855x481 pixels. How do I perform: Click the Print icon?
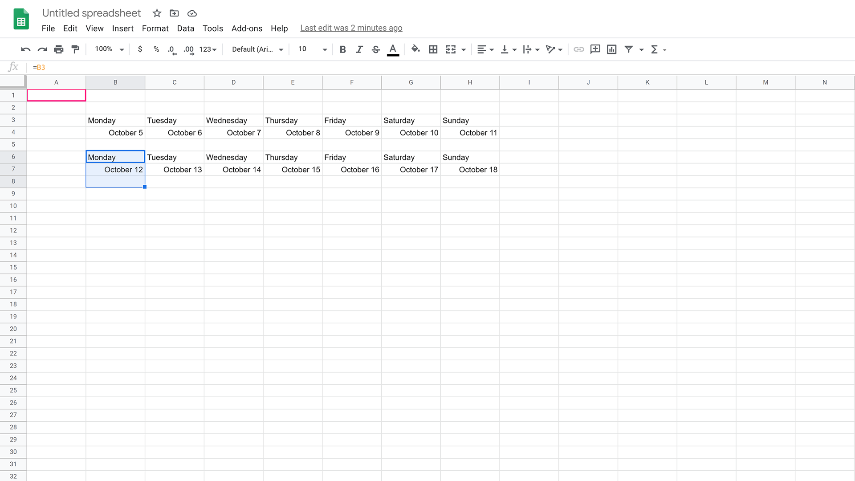(x=58, y=49)
